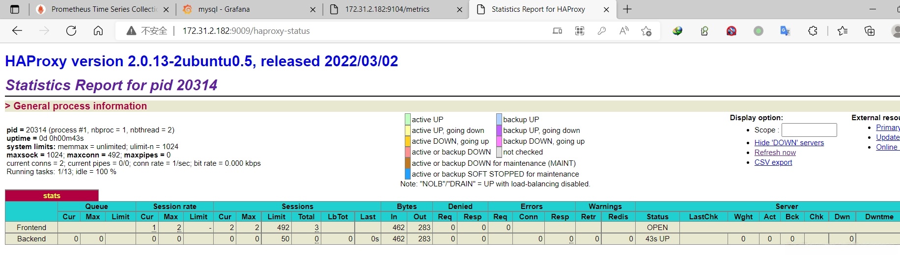Open the IDM globe extension icon

tap(677, 31)
